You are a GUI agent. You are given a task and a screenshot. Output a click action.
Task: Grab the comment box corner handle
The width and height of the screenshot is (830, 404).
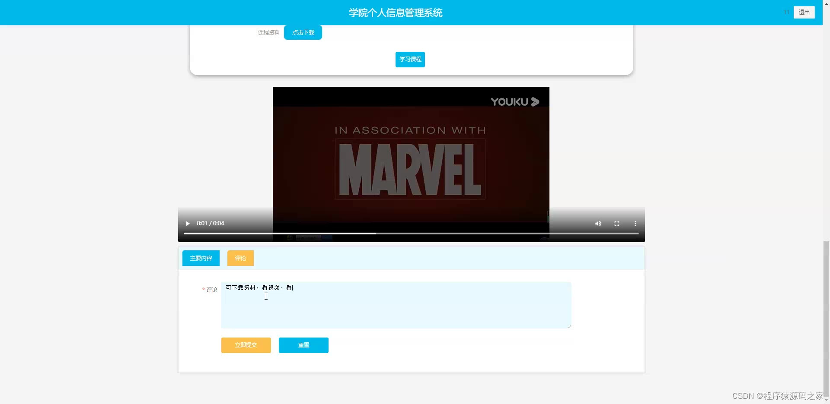click(x=569, y=326)
